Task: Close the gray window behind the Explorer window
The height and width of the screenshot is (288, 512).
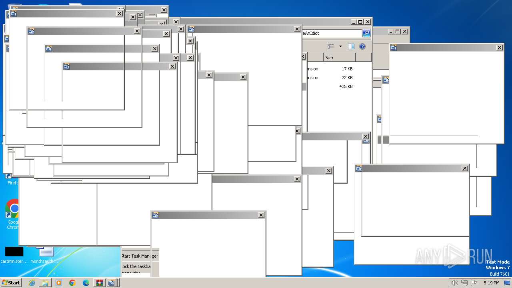Action: point(404,31)
